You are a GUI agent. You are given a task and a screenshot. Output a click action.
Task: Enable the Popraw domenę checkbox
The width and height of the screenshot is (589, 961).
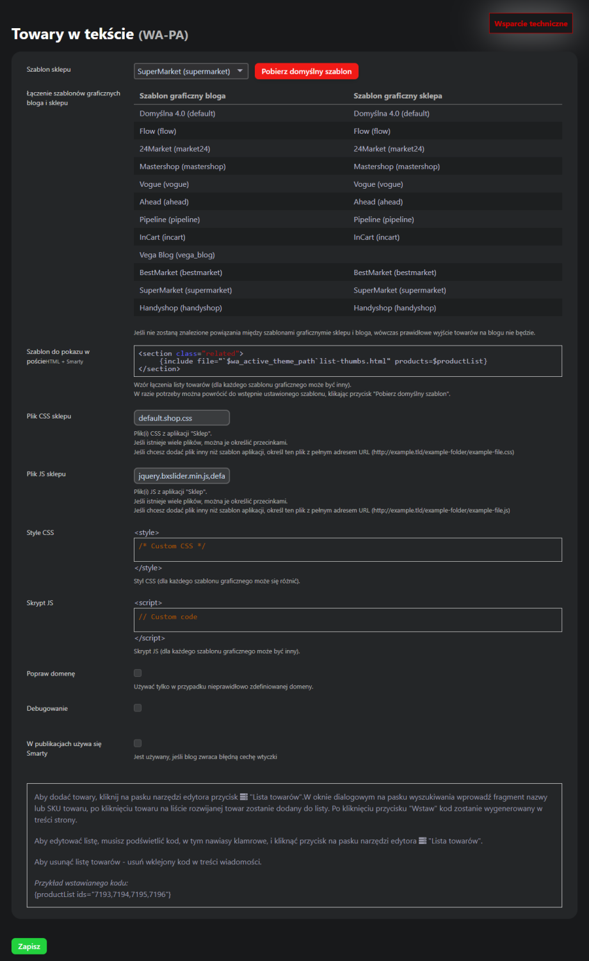(138, 673)
